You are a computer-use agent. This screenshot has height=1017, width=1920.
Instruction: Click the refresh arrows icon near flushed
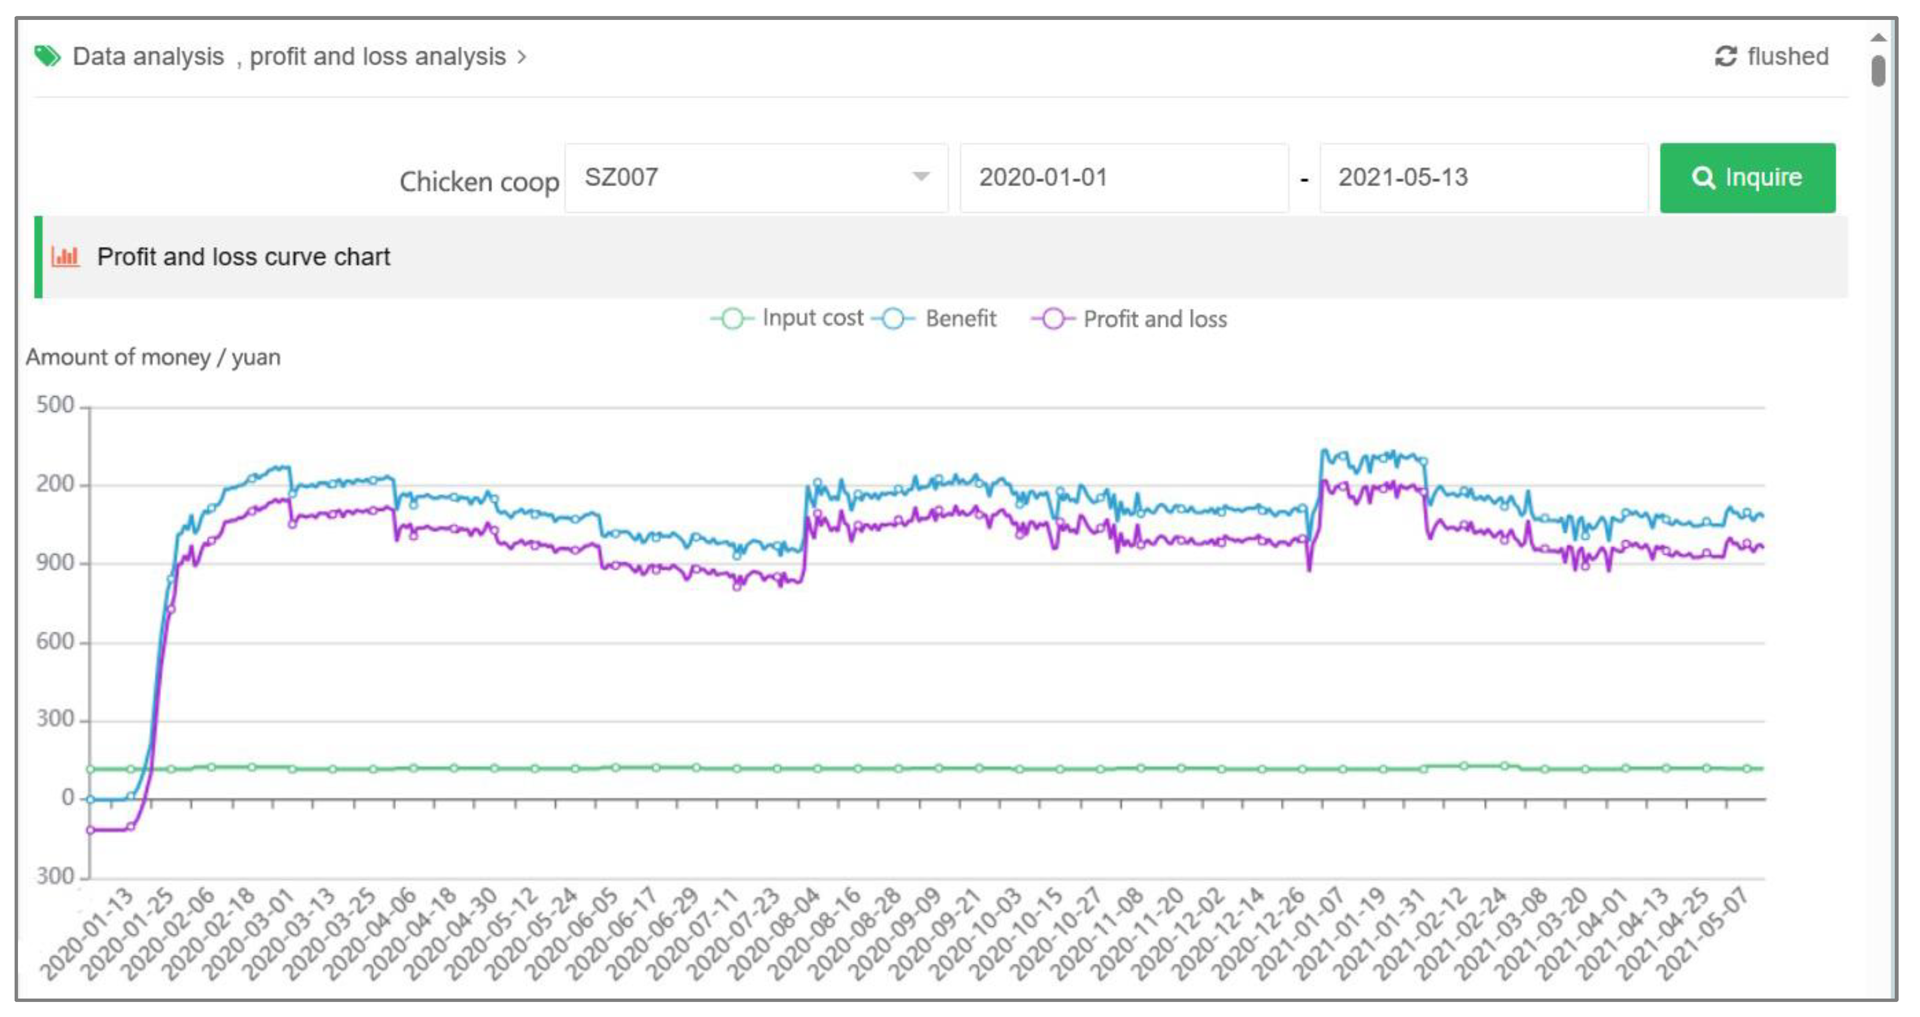coord(1726,56)
